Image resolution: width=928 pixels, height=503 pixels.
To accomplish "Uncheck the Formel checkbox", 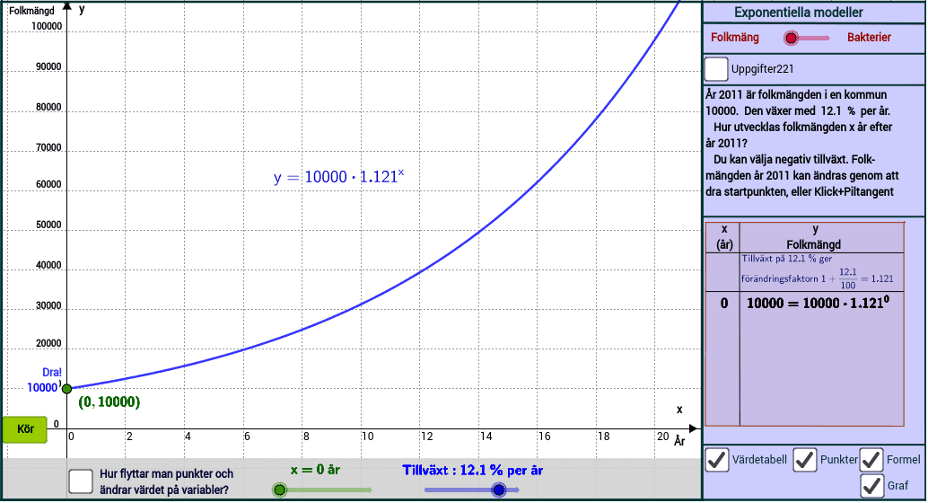I will point(871,460).
